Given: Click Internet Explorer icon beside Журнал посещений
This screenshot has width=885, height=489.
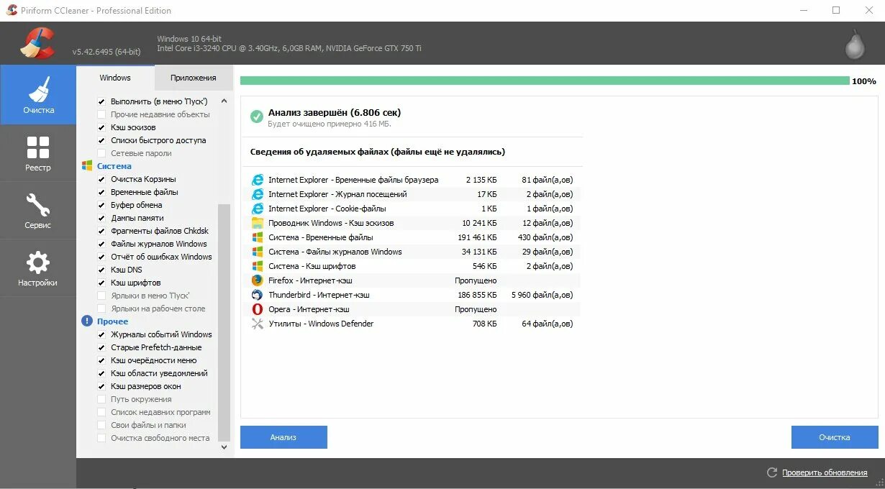Looking at the screenshot, I should 257,194.
